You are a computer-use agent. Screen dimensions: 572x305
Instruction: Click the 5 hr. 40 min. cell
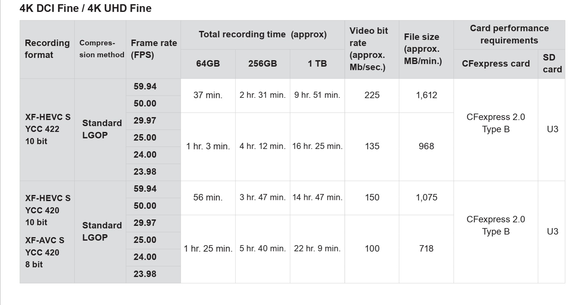(262, 249)
